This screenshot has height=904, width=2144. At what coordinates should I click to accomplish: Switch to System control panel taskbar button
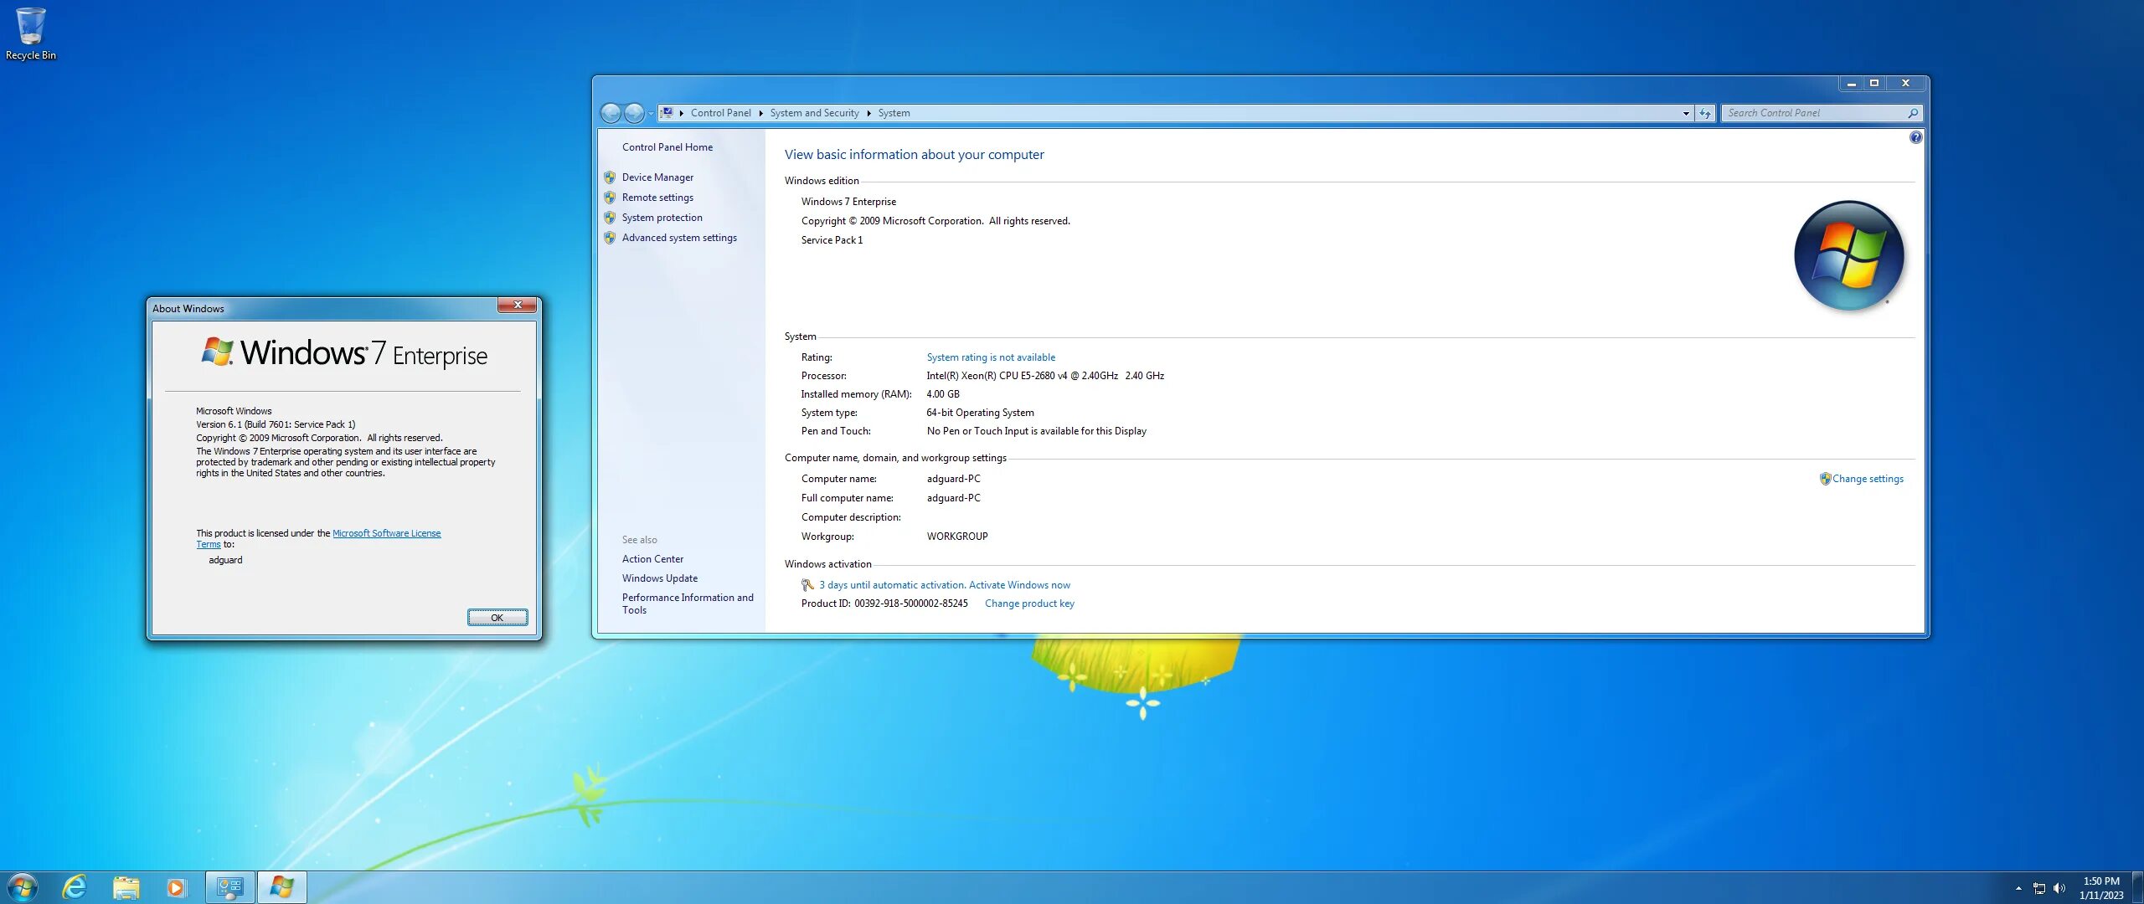click(x=229, y=887)
